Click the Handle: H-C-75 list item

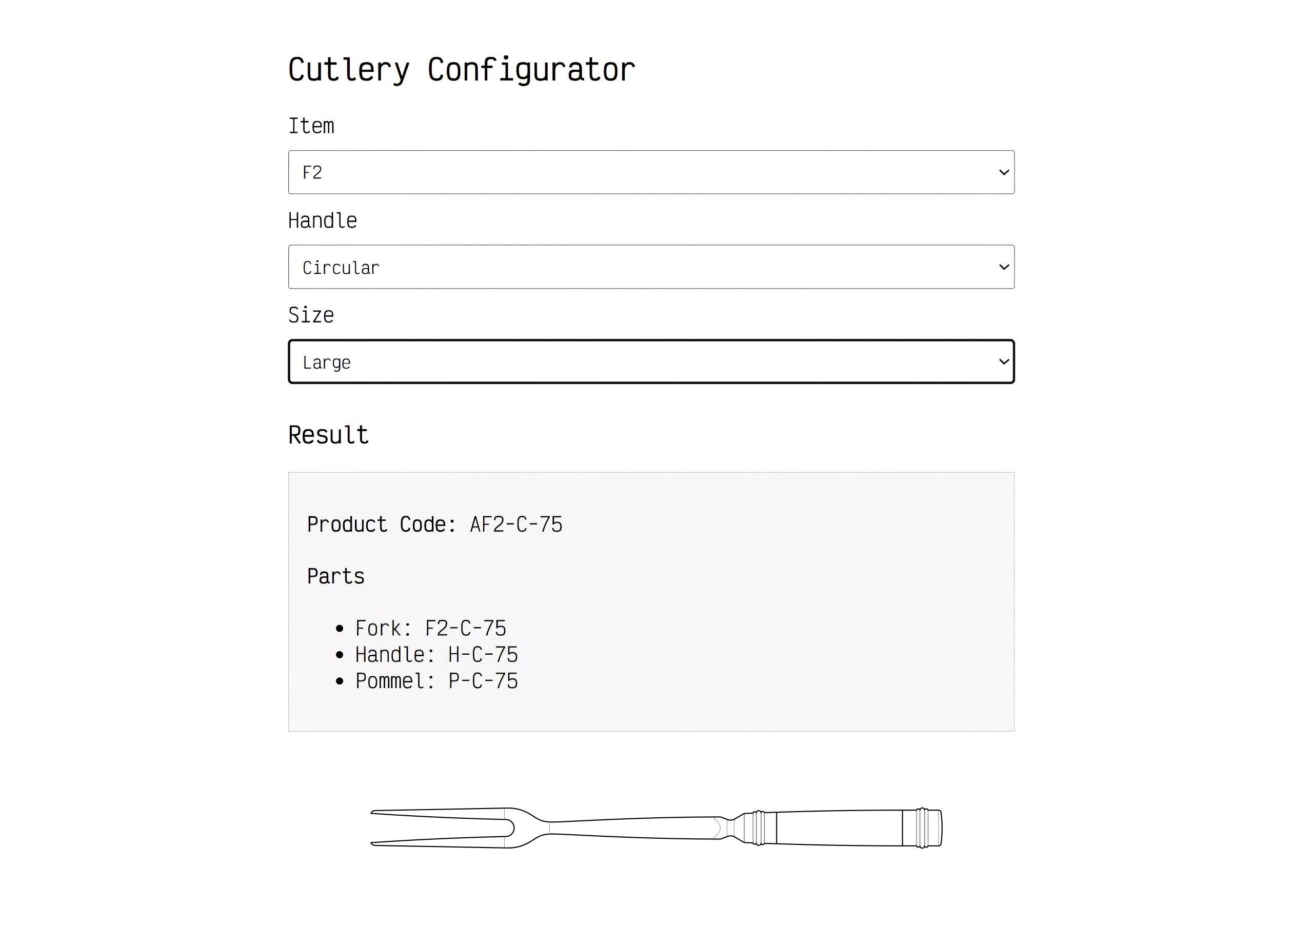(x=436, y=655)
